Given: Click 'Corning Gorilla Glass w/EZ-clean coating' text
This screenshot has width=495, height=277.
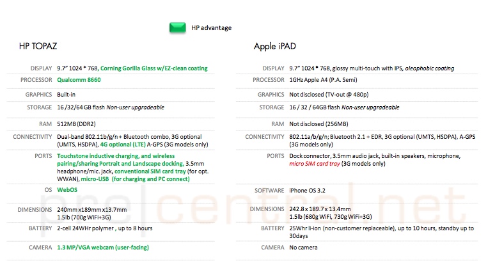Looking at the screenshot, I should [154, 68].
